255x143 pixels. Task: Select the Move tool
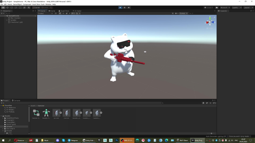7,8
